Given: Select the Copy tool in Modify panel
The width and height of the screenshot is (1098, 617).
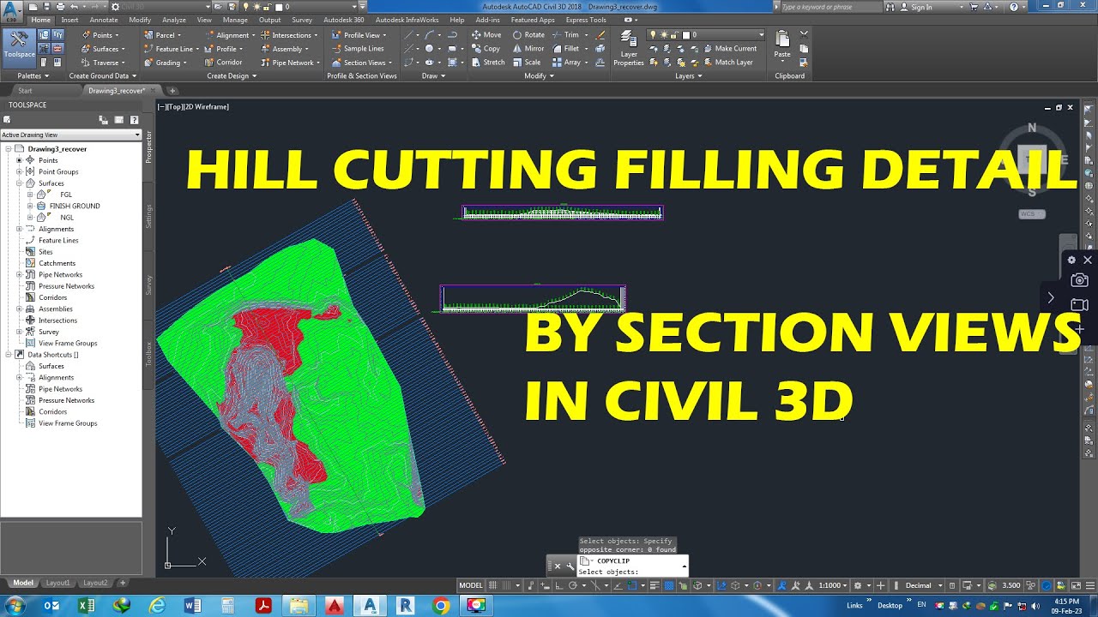Looking at the screenshot, I should tap(486, 49).
